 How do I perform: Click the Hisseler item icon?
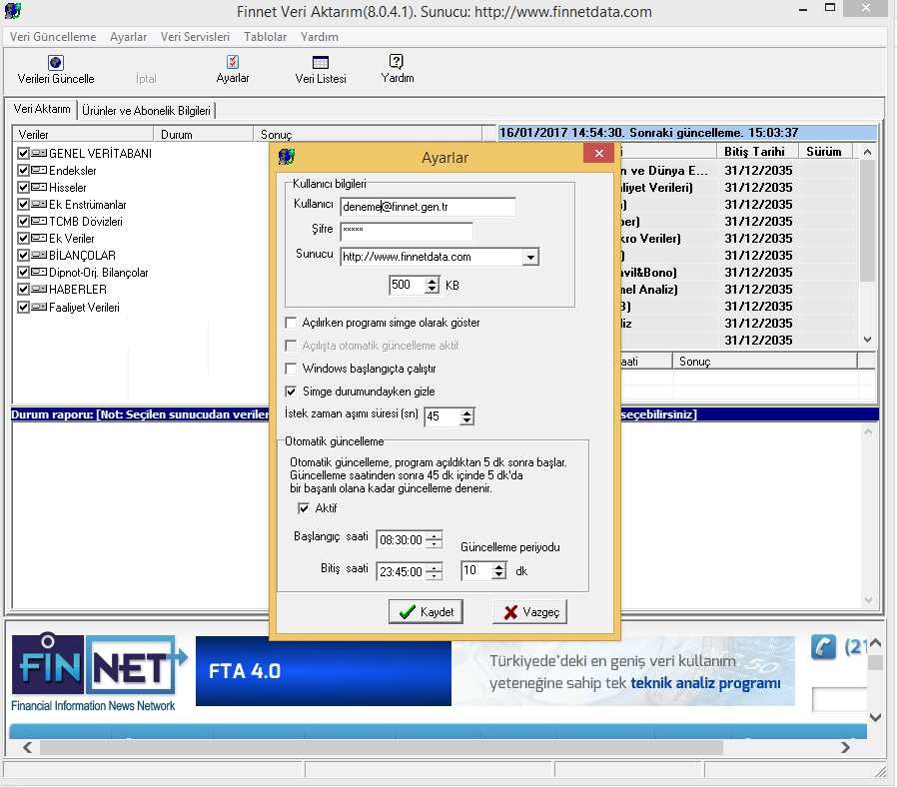39,188
